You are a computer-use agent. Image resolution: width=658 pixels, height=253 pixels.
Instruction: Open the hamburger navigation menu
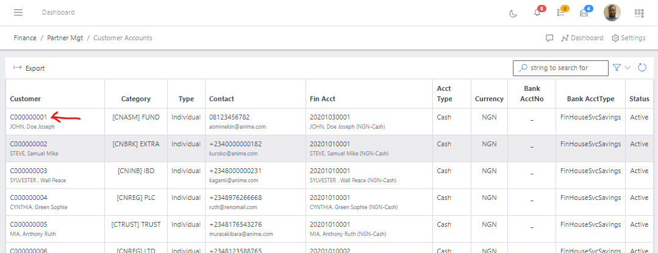pyautogui.click(x=18, y=13)
